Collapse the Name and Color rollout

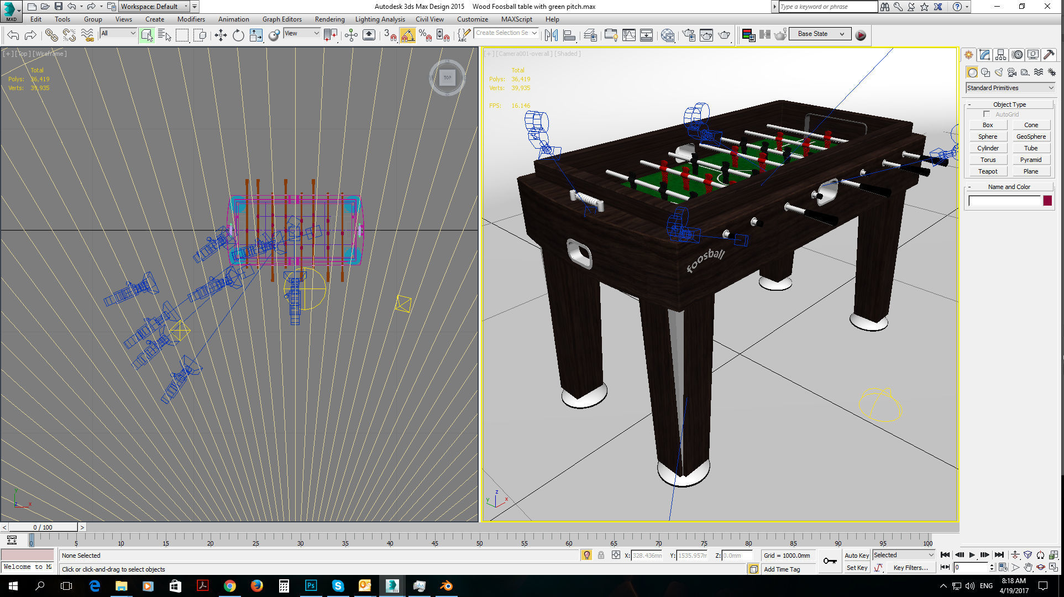pyautogui.click(x=1009, y=187)
